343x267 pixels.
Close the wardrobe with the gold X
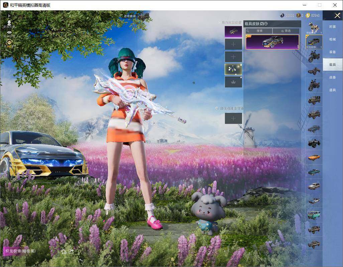click(337, 15)
